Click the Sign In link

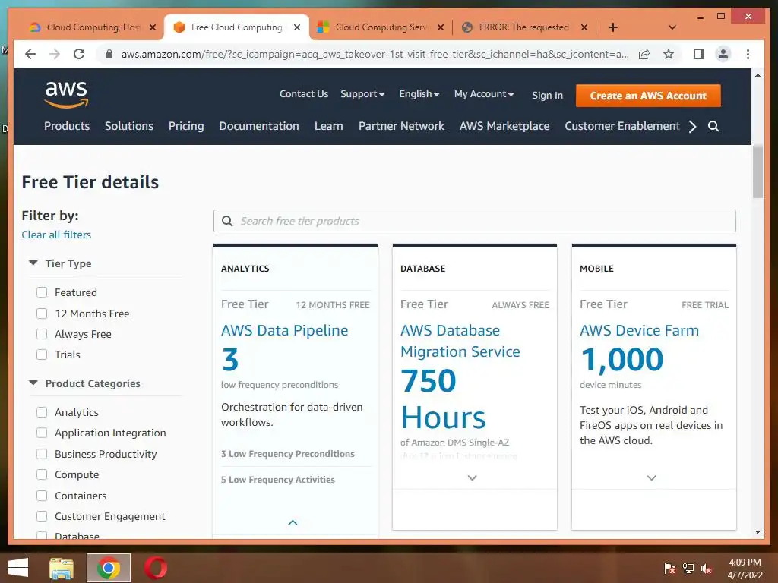[x=547, y=95]
